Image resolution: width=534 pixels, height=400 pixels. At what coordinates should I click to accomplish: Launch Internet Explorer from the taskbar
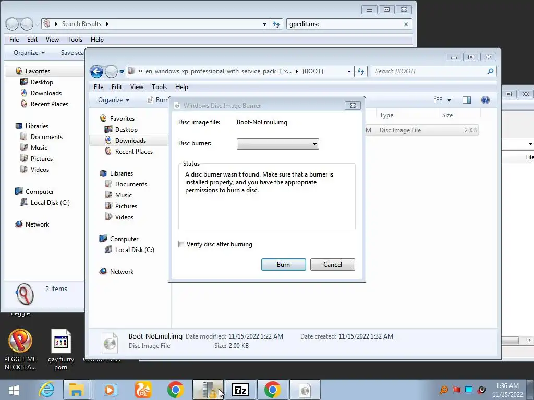tap(46, 390)
